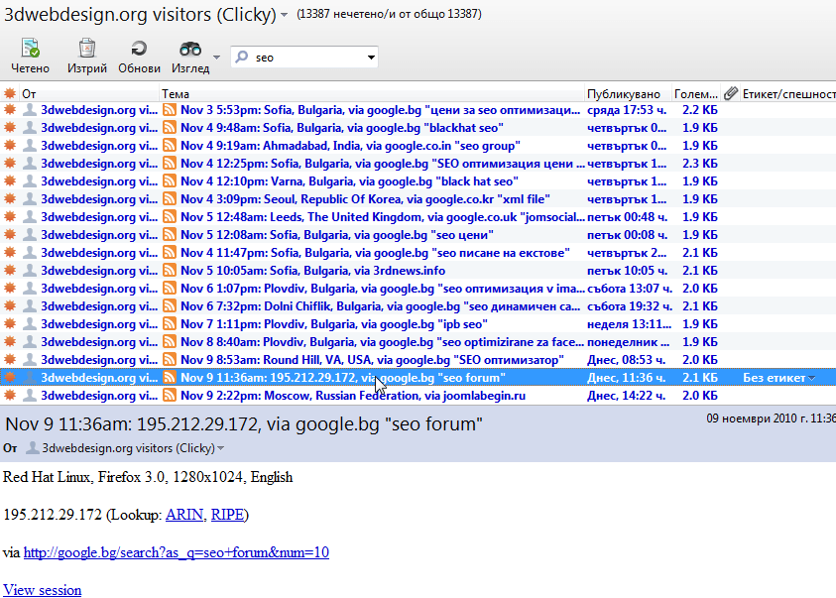Click author person icon on Moscow row
Viewport: 836px width, 598px height.
(x=31, y=396)
